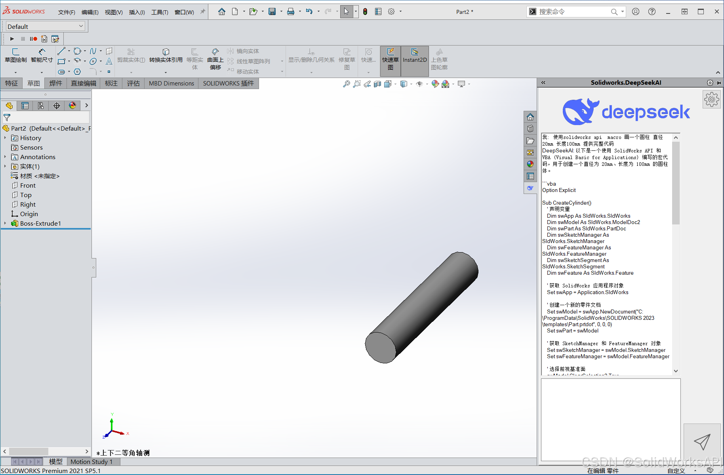Image resolution: width=724 pixels, height=475 pixels.
Task: Open DimXpertManager crosshair tab icon
Action: 57,106
